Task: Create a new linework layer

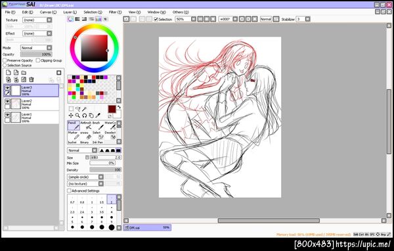Action: (x=16, y=73)
